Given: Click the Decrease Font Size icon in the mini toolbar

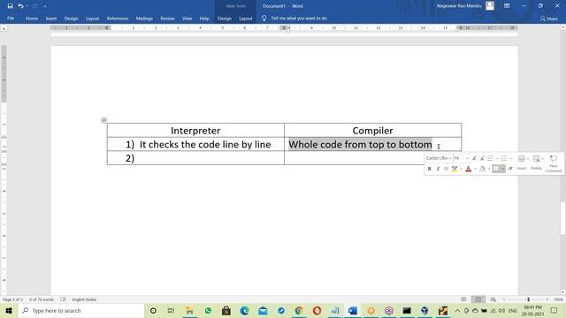Looking at the screenshot, I should (x=482, y=158).
